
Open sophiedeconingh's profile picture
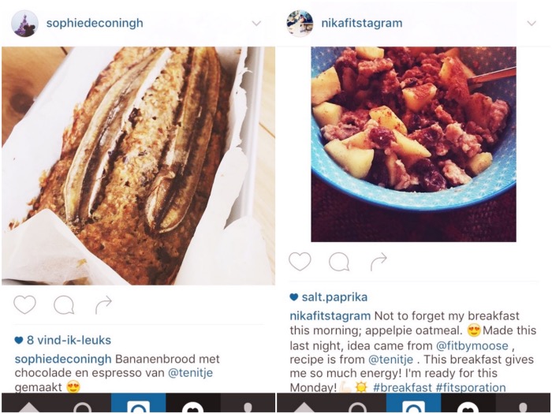click(x=24, y=23)
